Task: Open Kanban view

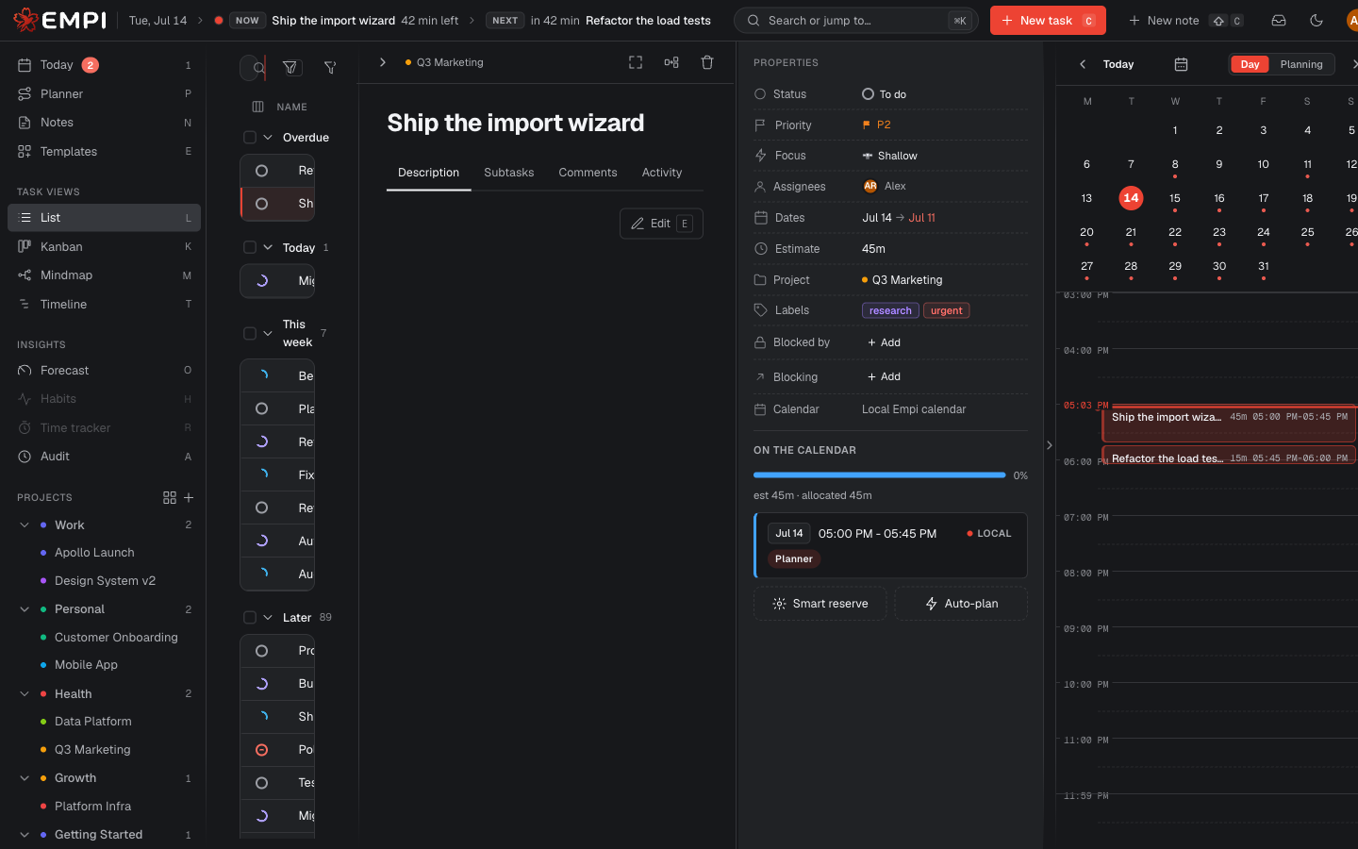Action: (104, 246)
